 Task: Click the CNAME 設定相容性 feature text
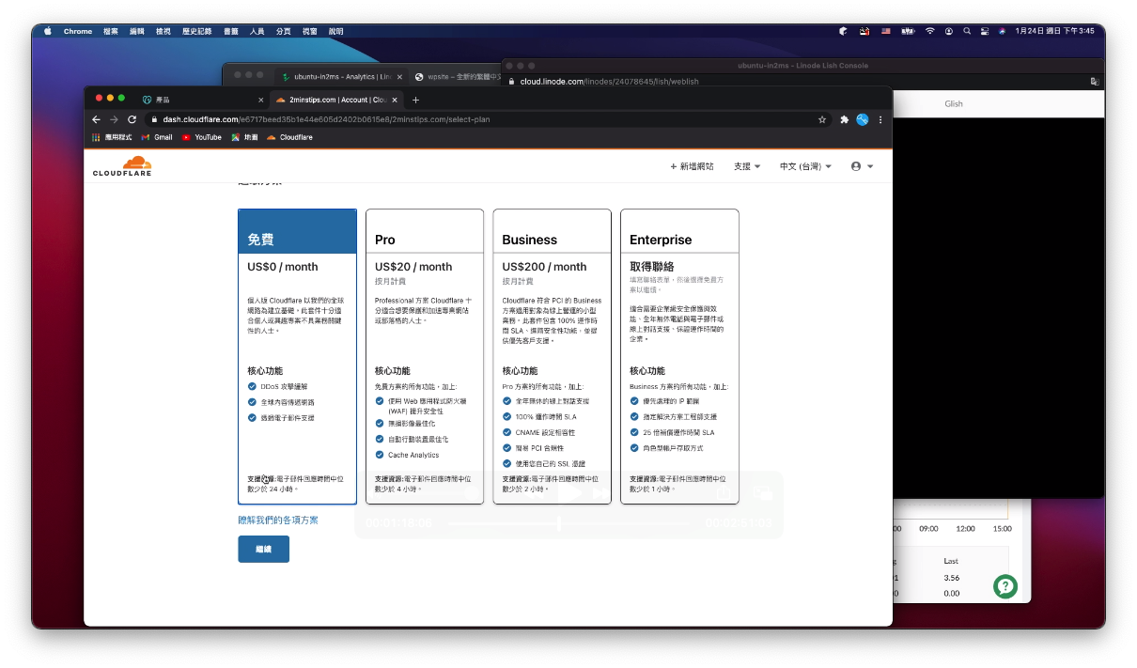pos(545,432)
